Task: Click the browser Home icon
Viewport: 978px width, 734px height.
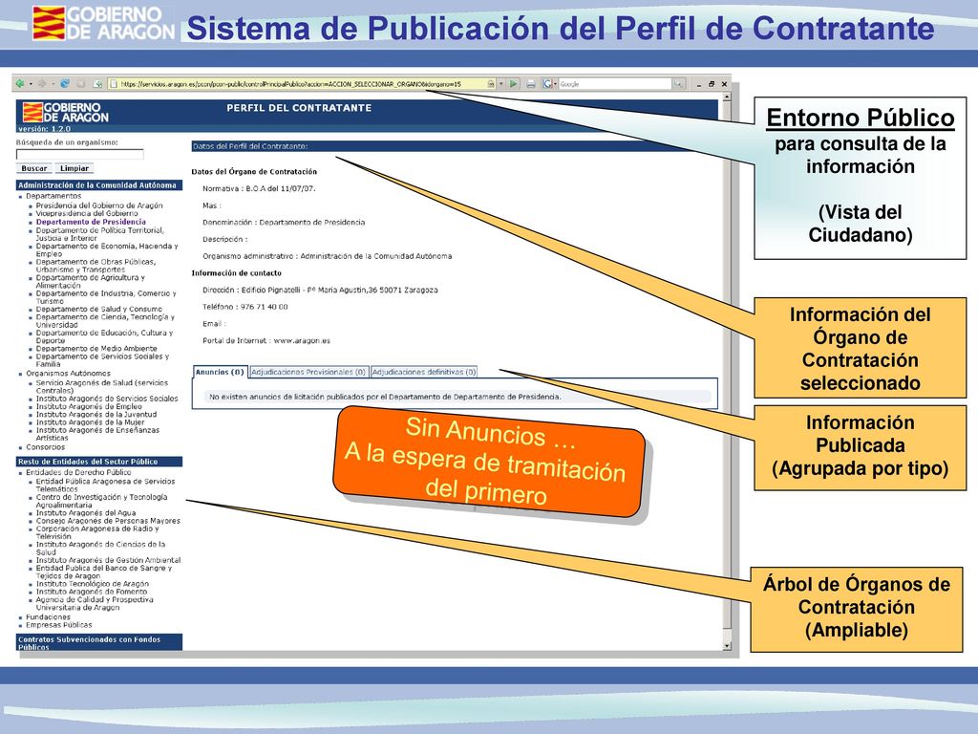Action: pyautogui.click(x=98, y=84)
